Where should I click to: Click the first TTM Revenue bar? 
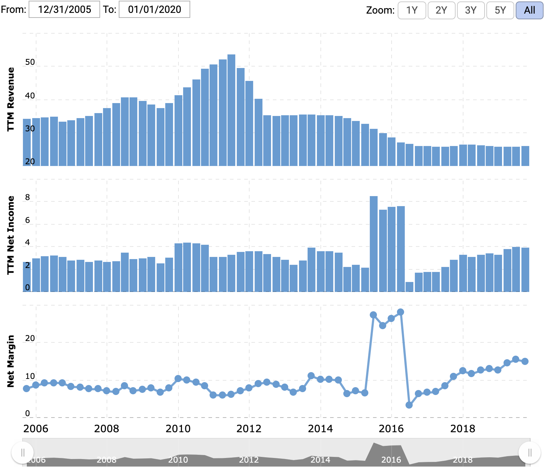coord(27,142)
